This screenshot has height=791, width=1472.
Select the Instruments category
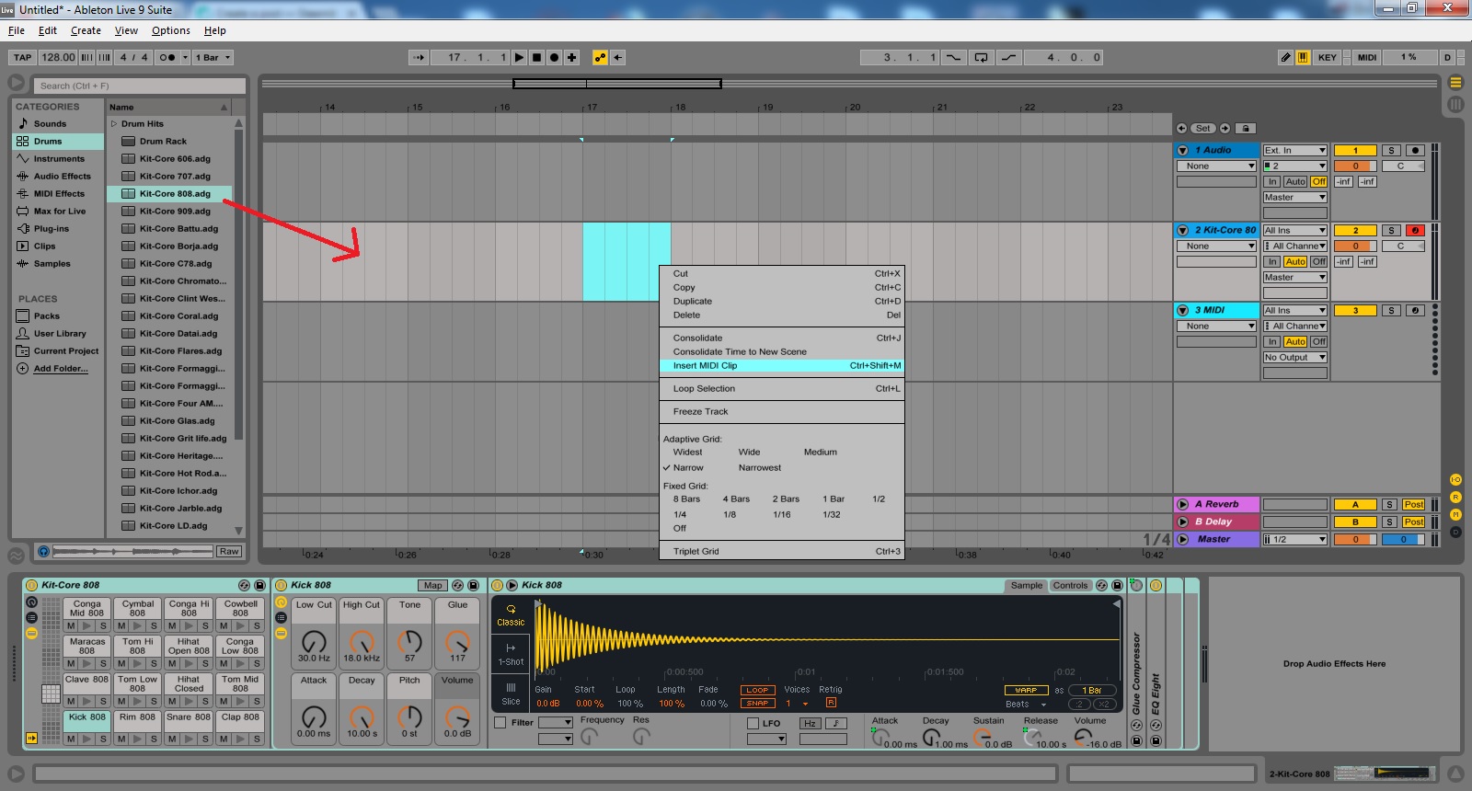[59, 158]
